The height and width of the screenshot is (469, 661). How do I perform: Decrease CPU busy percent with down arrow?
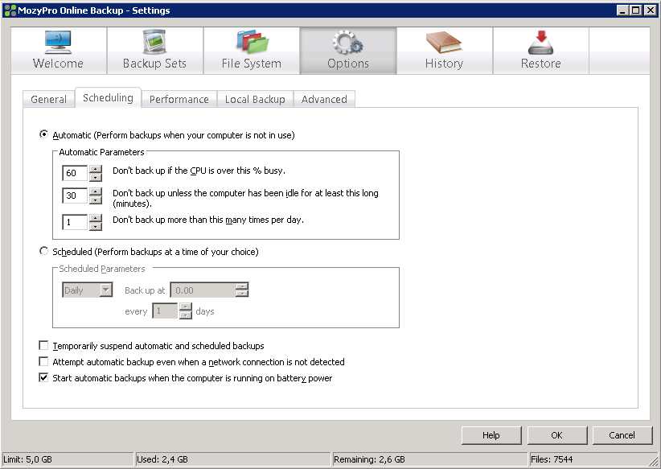(96, 177)
